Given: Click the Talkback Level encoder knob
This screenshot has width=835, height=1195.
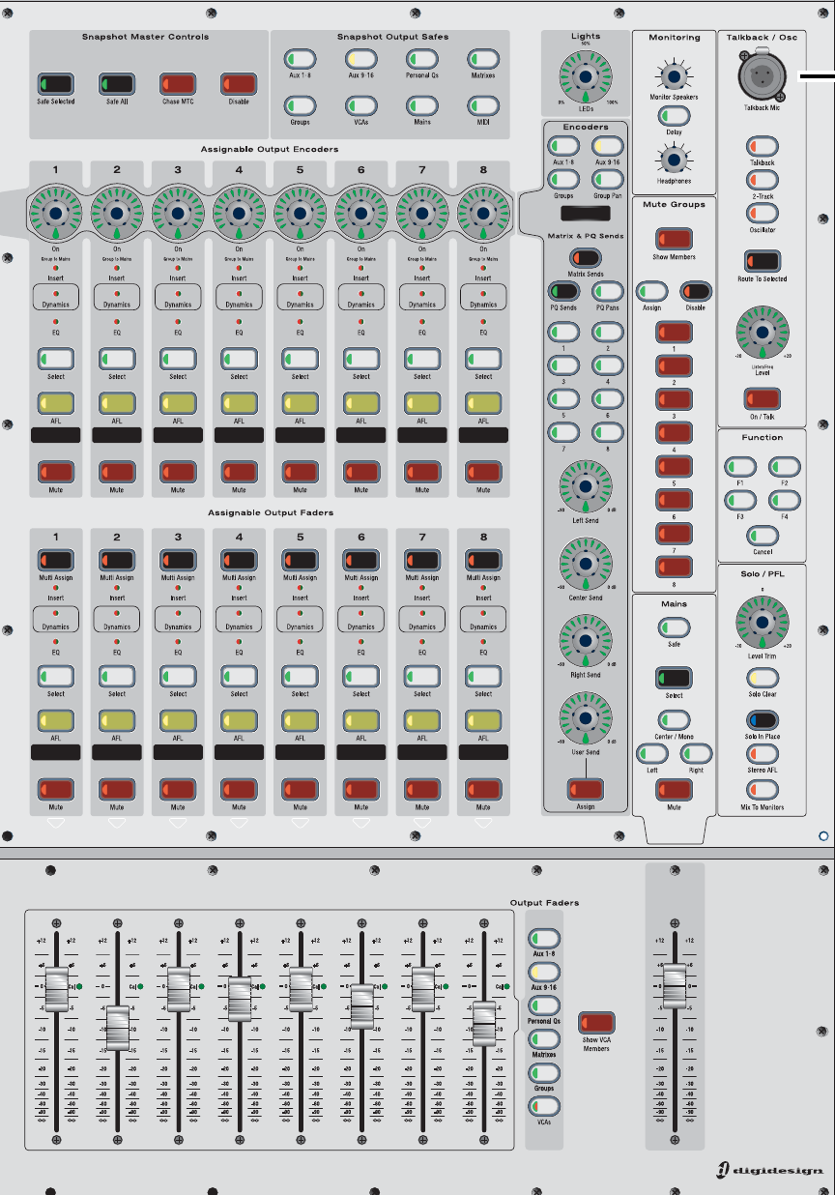Looking at the screenshot, I should 763,333.
